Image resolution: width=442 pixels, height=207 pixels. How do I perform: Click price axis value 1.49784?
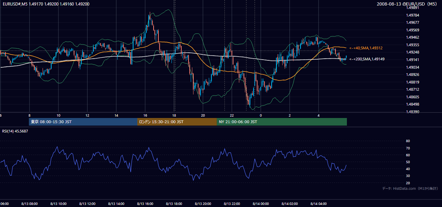pos(413,15)
